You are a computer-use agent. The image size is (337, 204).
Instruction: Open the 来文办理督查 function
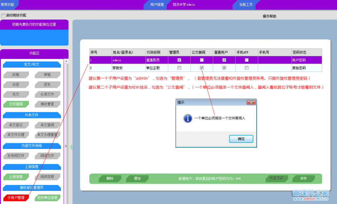(x=47, y=135)
